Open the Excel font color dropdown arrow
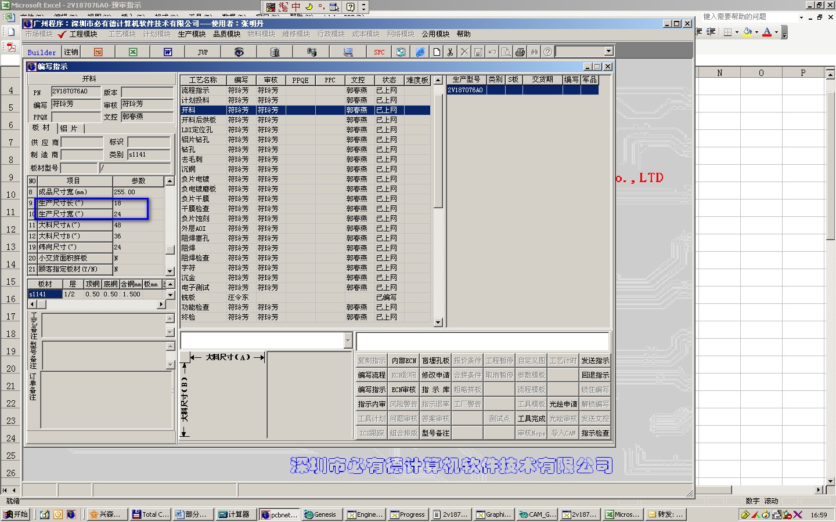 click(776, 32)
